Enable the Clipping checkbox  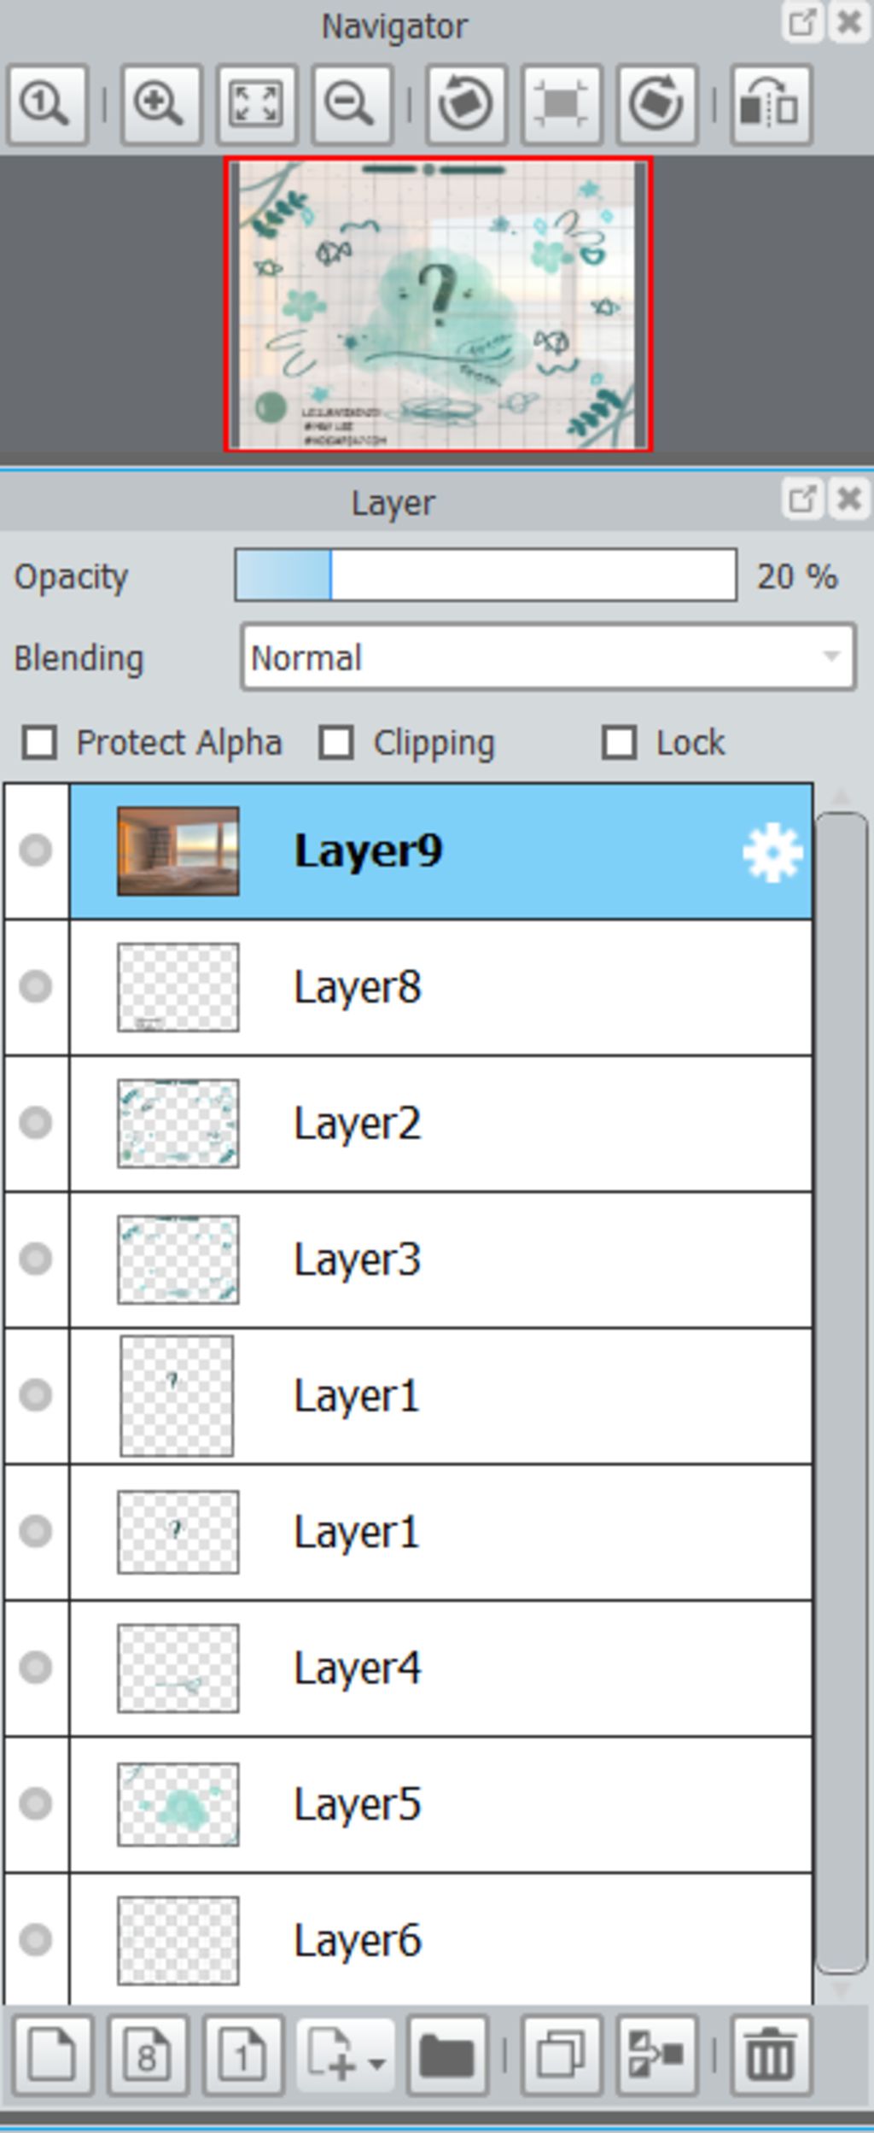(x=336, y=742)
